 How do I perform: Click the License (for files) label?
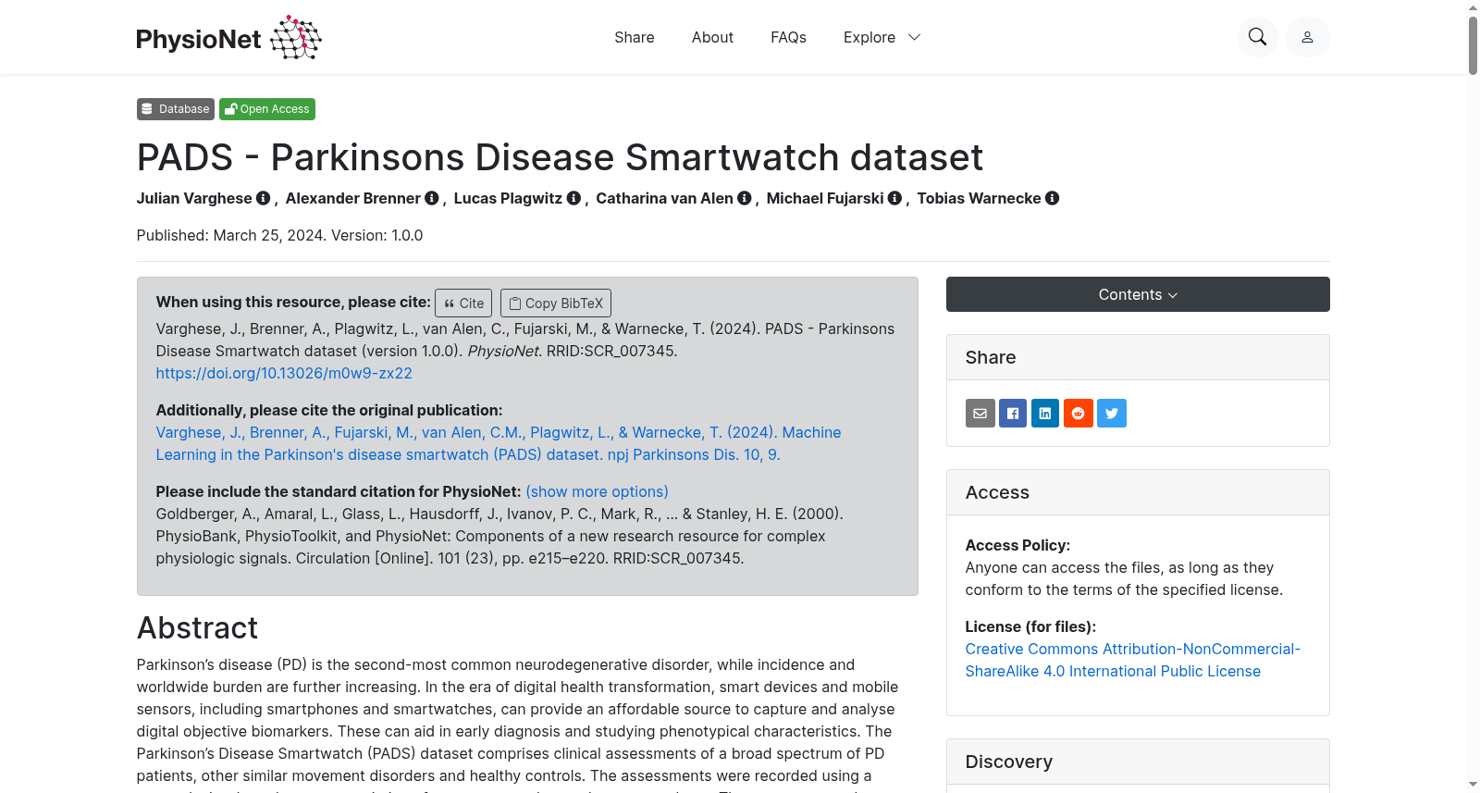coord(1030,626)
